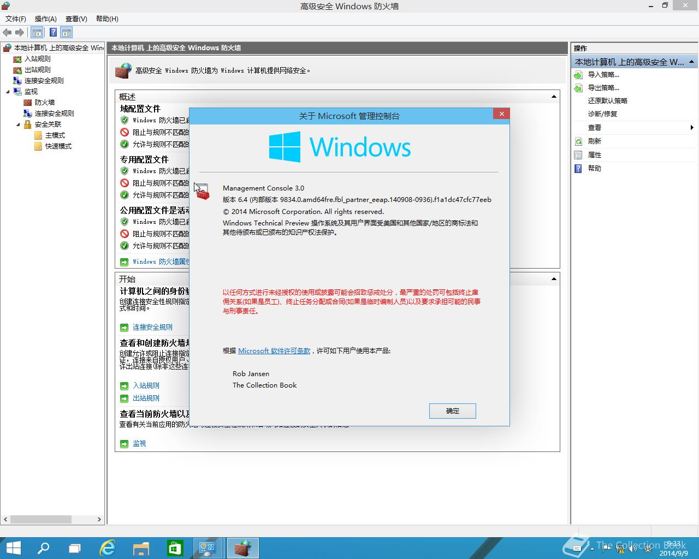Open Task View on the taskbar

coord(75,548)
